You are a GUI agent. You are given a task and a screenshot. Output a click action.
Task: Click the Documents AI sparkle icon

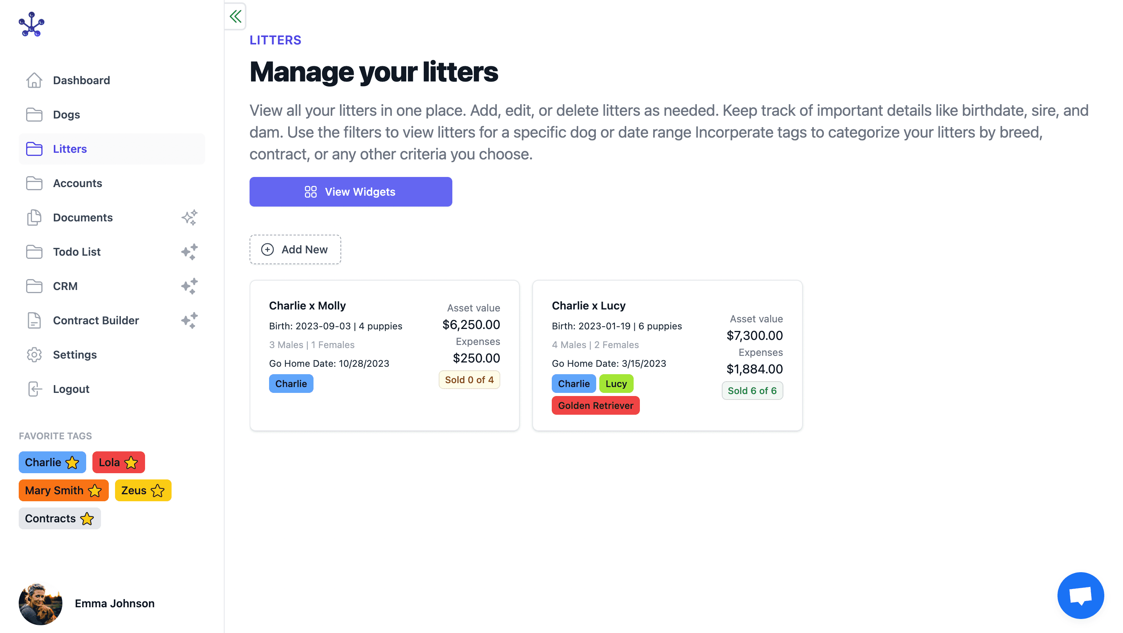coord(190,217)
